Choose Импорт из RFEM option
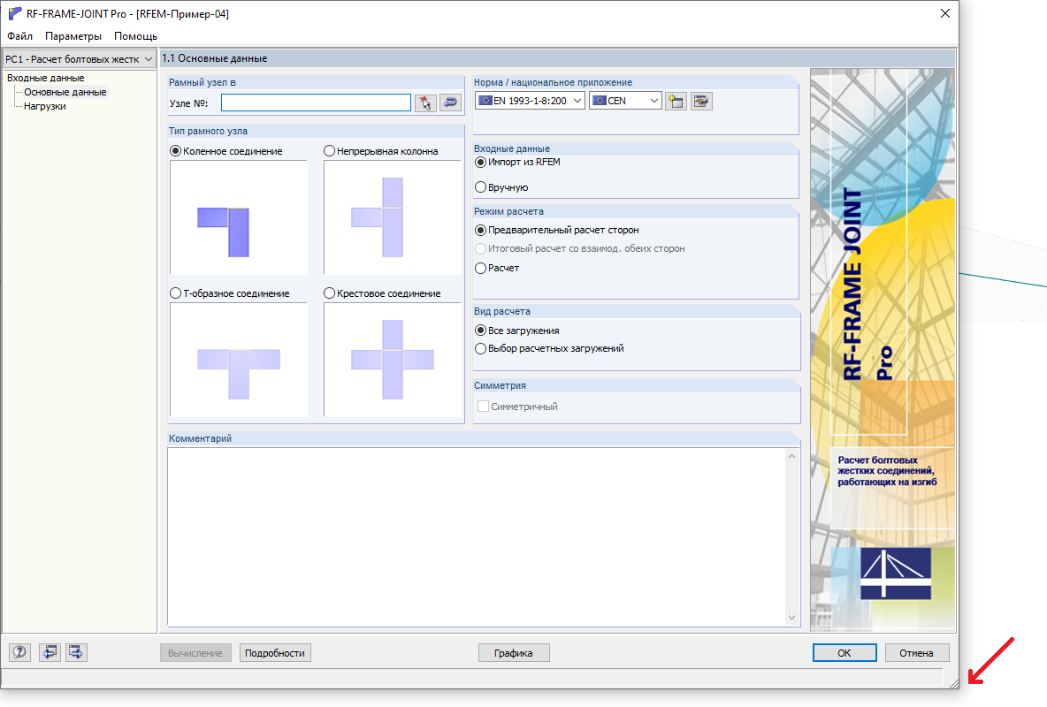1047x707 pixels. (480, 163)
